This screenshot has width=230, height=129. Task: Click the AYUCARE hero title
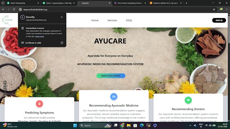110,41
